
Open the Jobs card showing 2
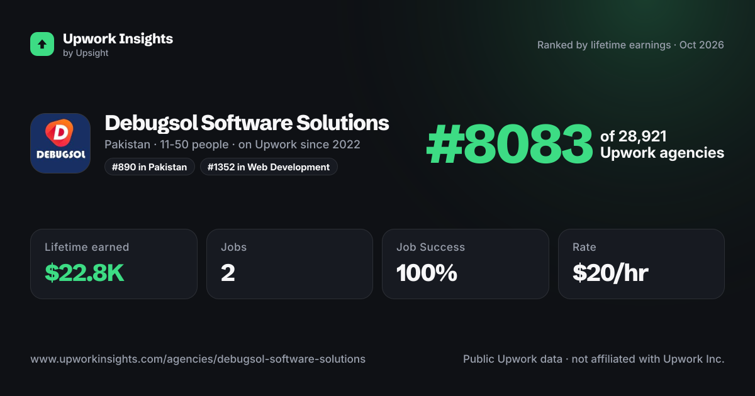point(289,264)
